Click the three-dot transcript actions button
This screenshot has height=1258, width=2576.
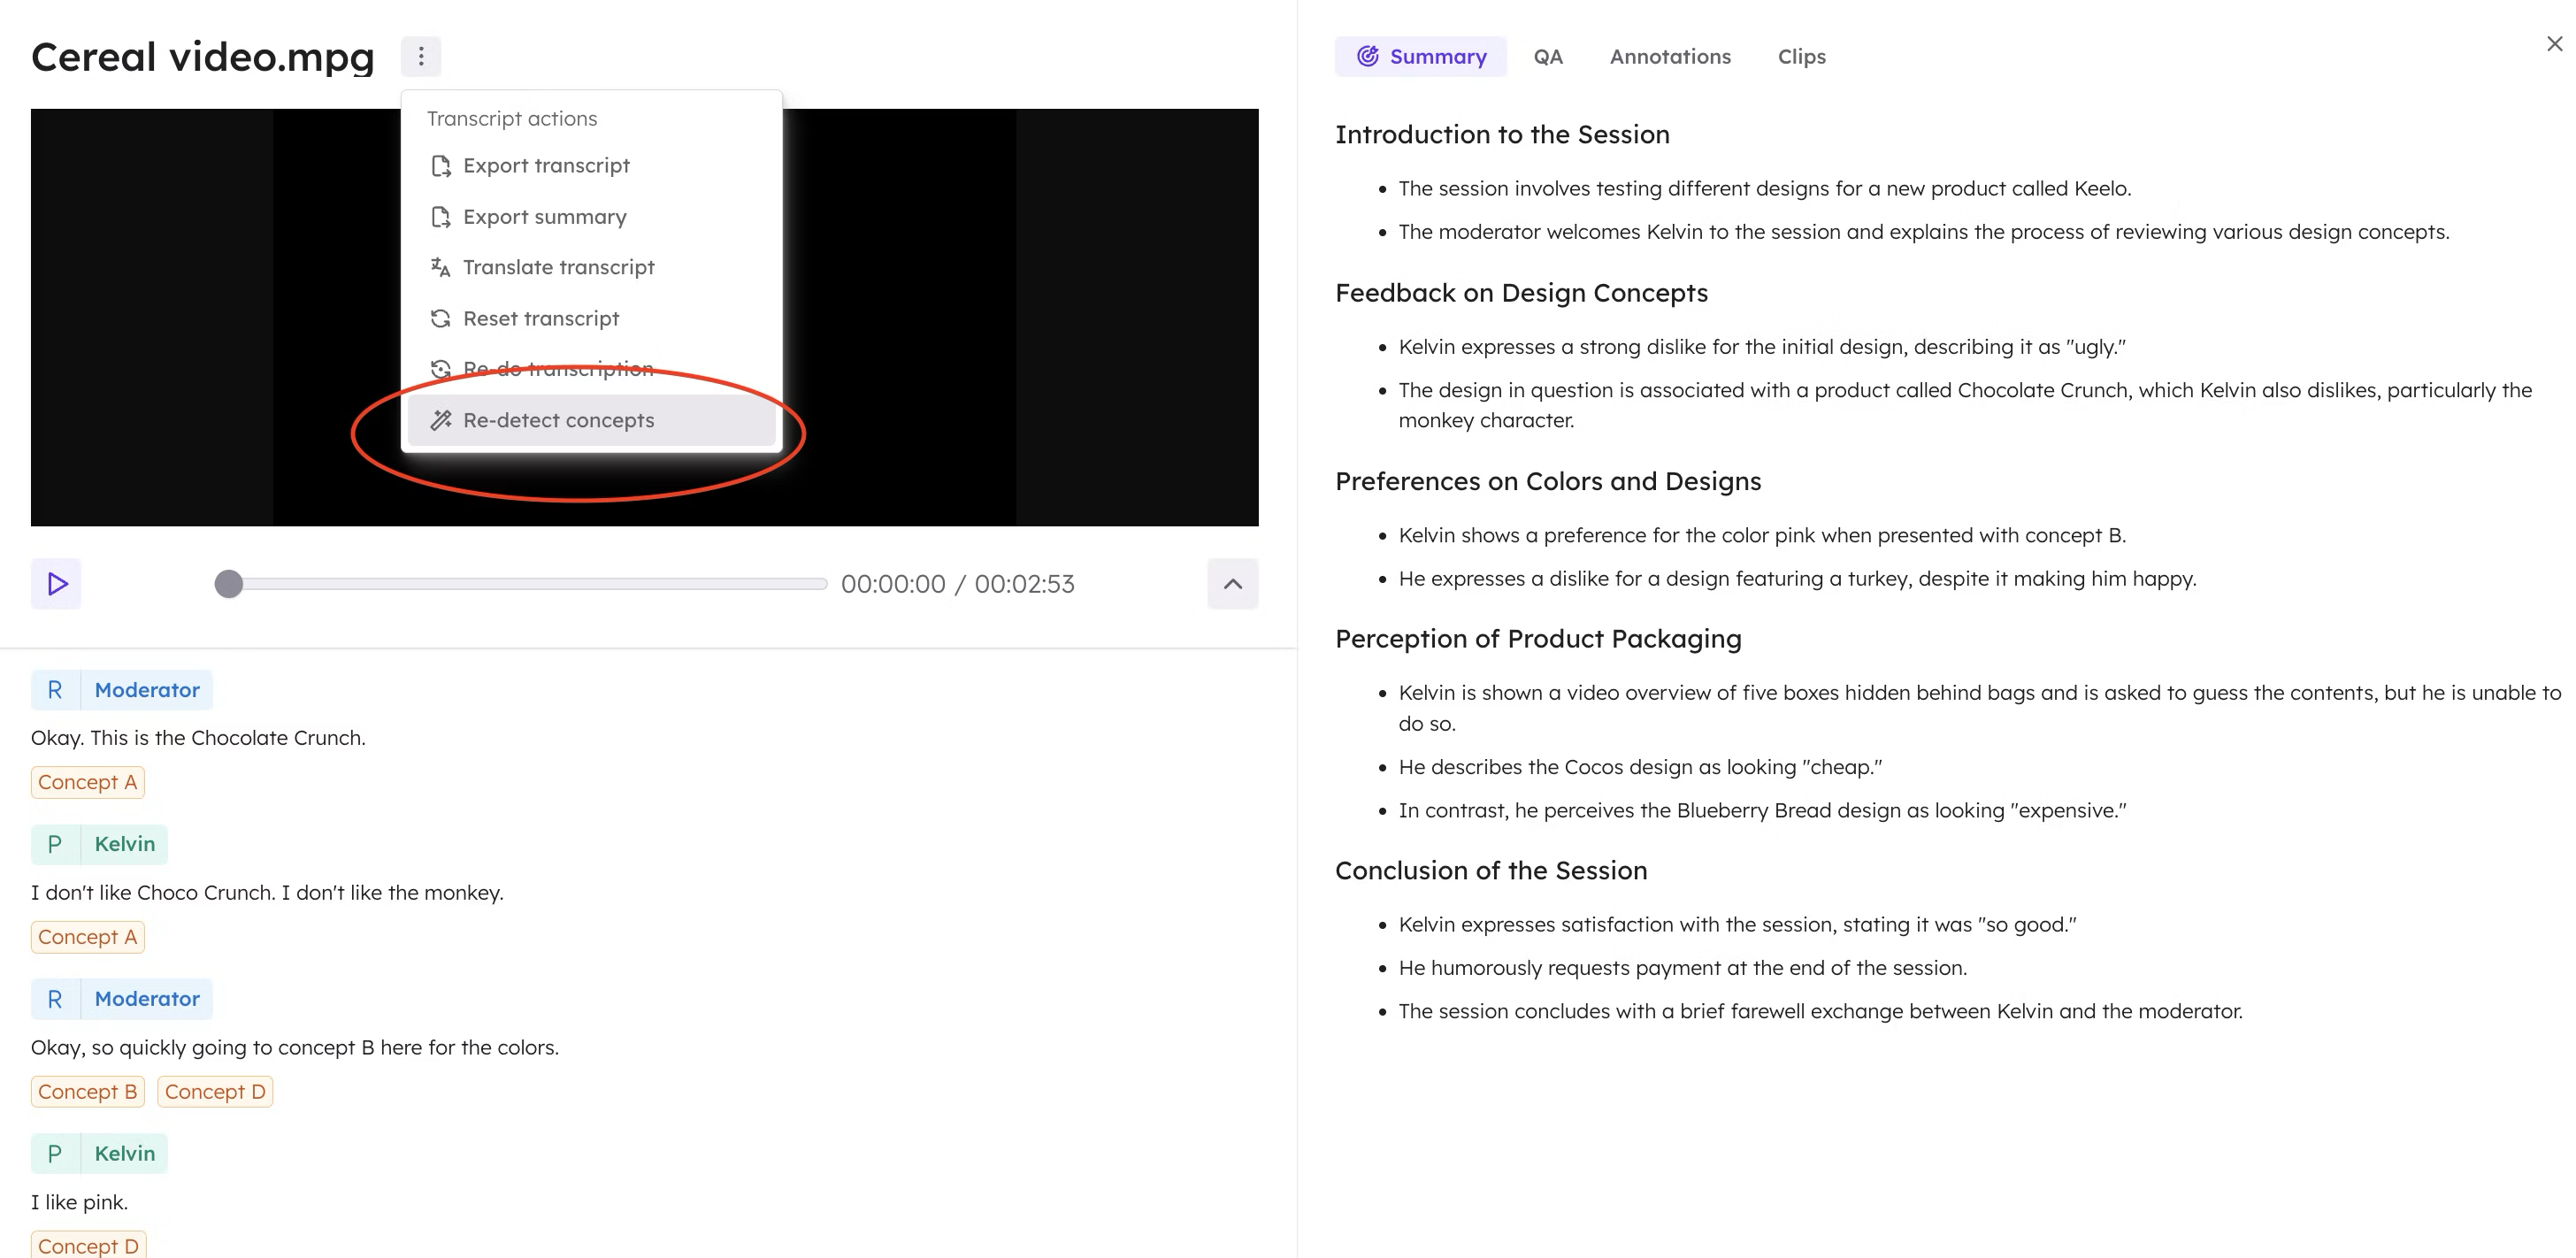pos(421,56)
